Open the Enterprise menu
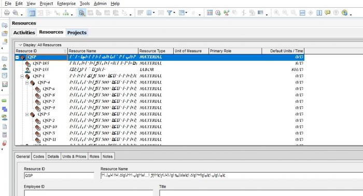 coord(66,4)
